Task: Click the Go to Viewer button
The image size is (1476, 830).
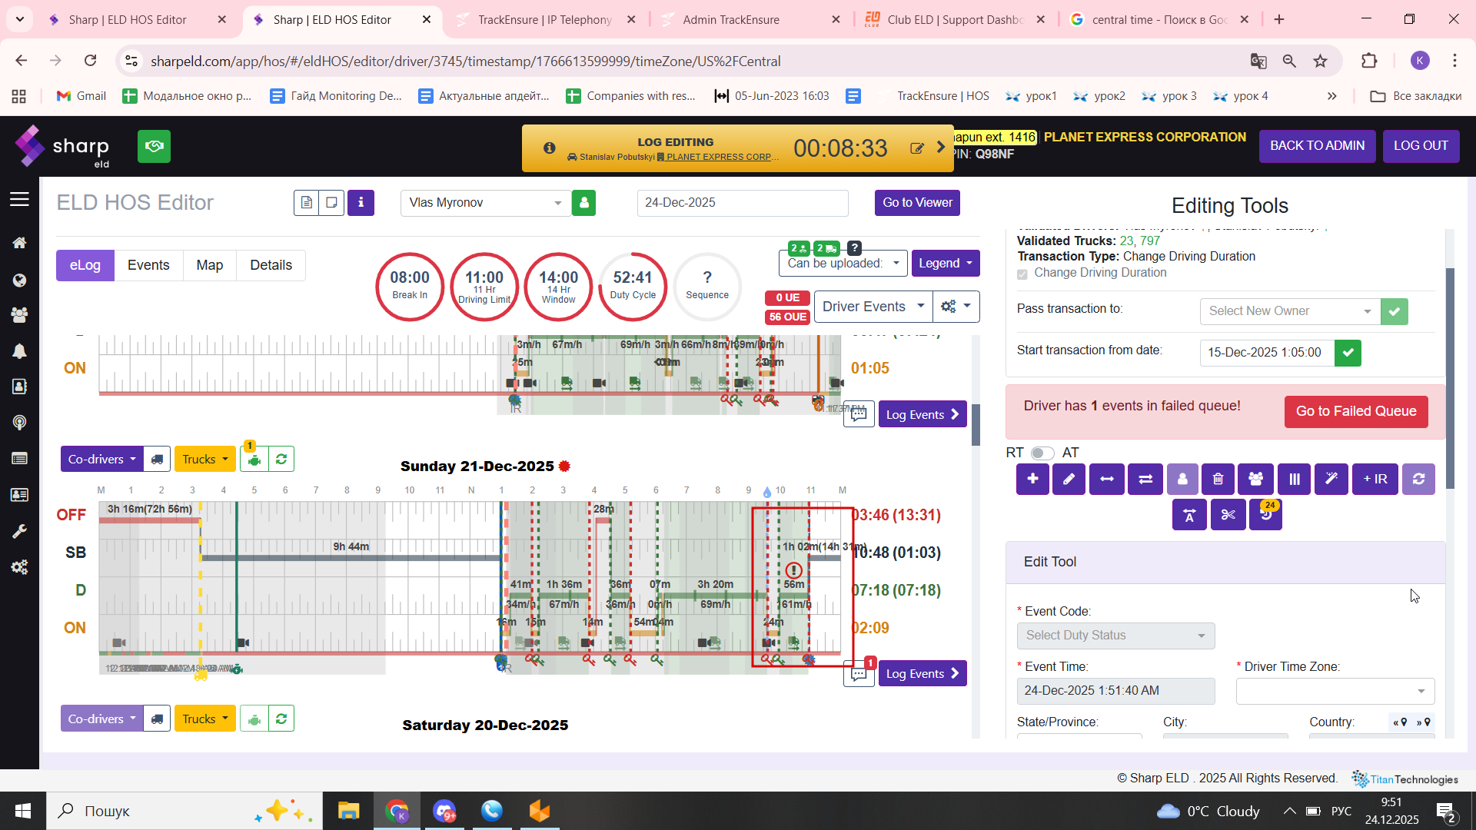Action: [917, 203]
